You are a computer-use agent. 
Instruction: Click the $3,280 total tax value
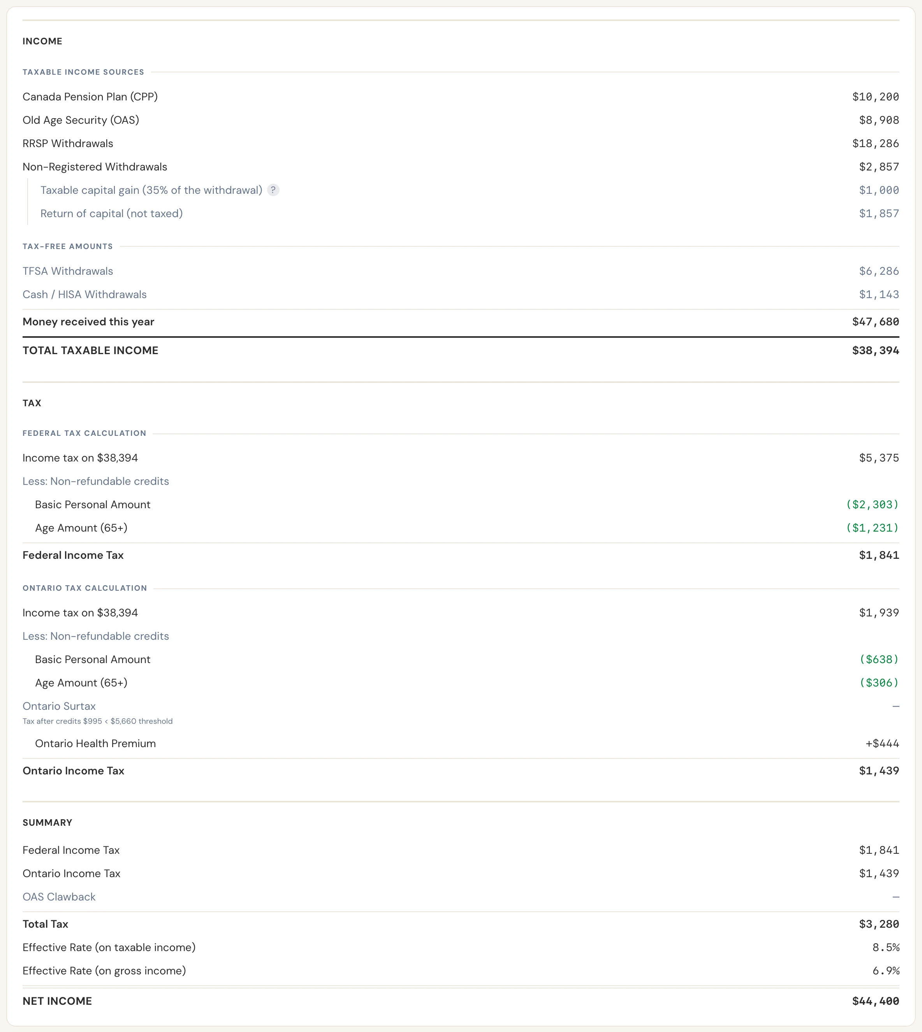tap(879, 924)
